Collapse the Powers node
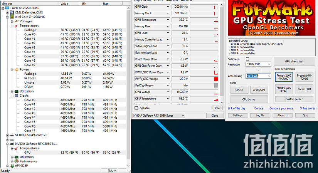318x173 pixels. tap(12, 70)
